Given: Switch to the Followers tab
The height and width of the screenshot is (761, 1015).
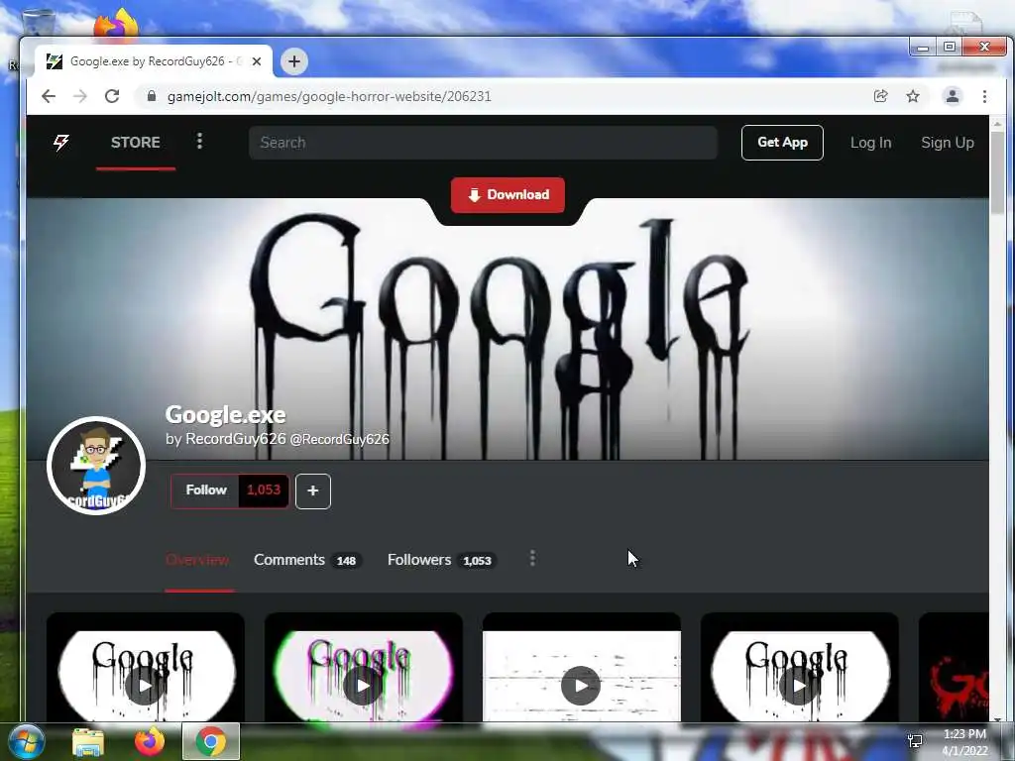Looking at the screenshot, I should pyautogui.click(x=441, y=561).
